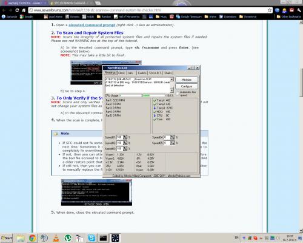Click SpeedFan Configure button
303x243 pixels.
(x=187, y=86)
